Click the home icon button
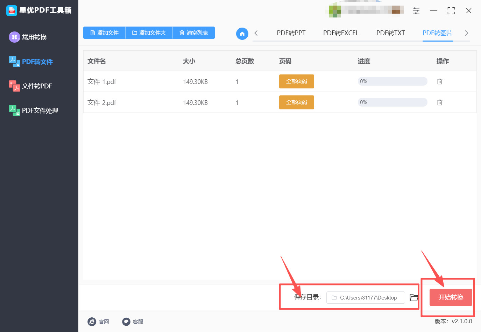The width and height of the screenshot is (481, 332). (242, 34)
